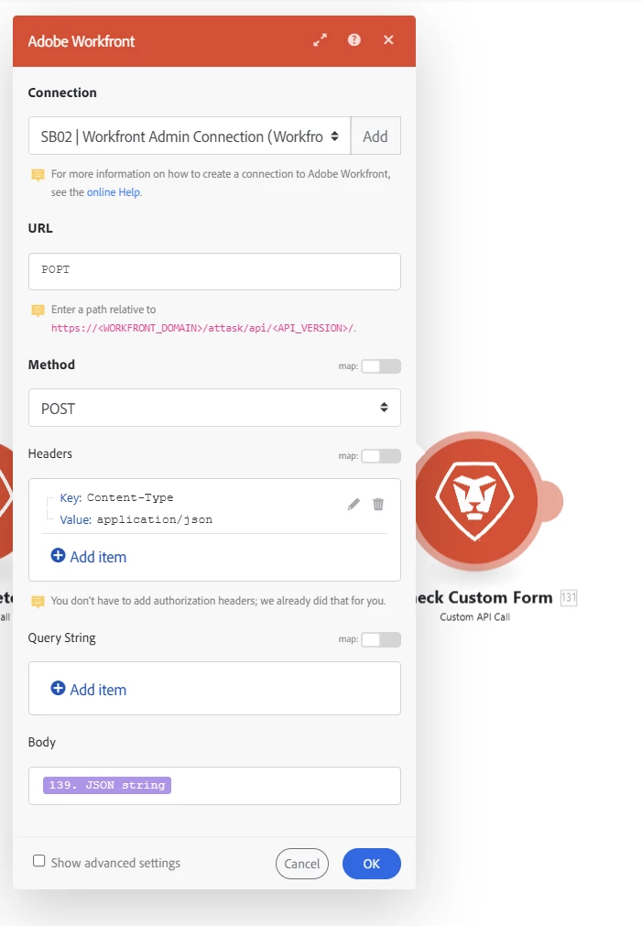Delete the Content-Type header with trash icon

click(378, 504)
